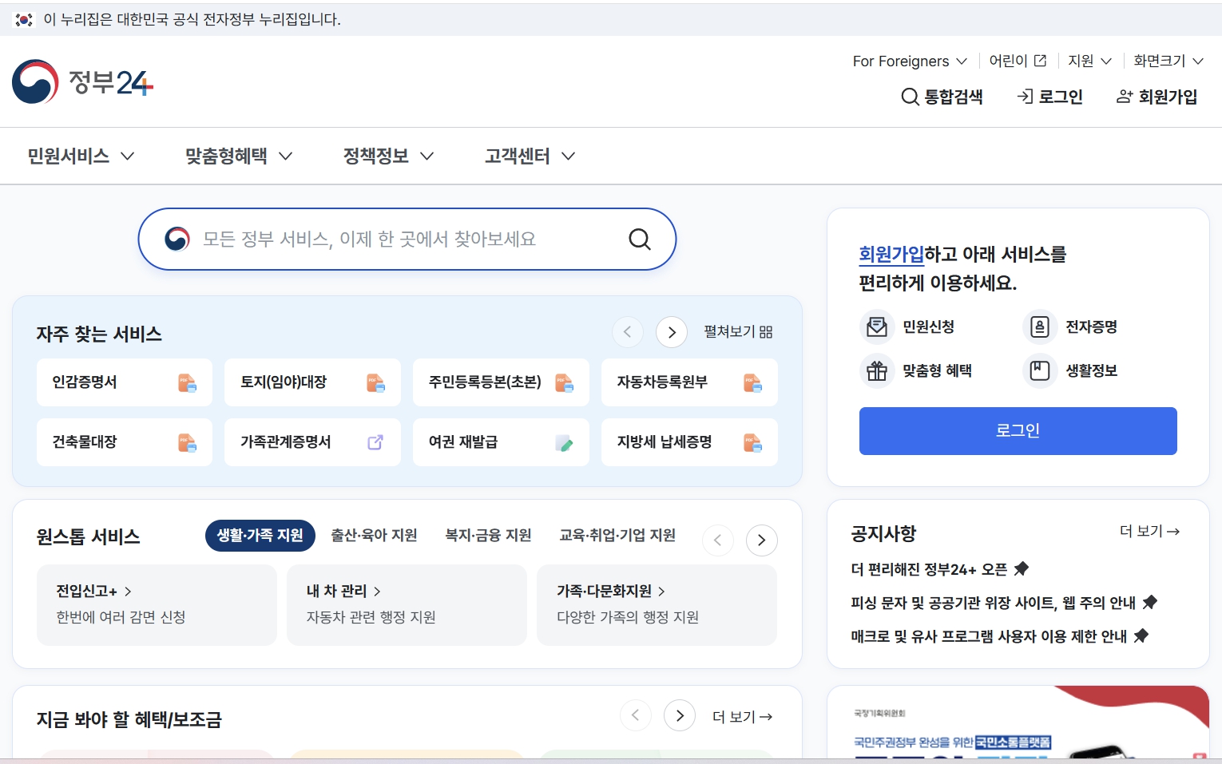Click the 생활정보 bookmark icon
Image resolution: width=1222 pixels, height=764 pixels.
1039,370
